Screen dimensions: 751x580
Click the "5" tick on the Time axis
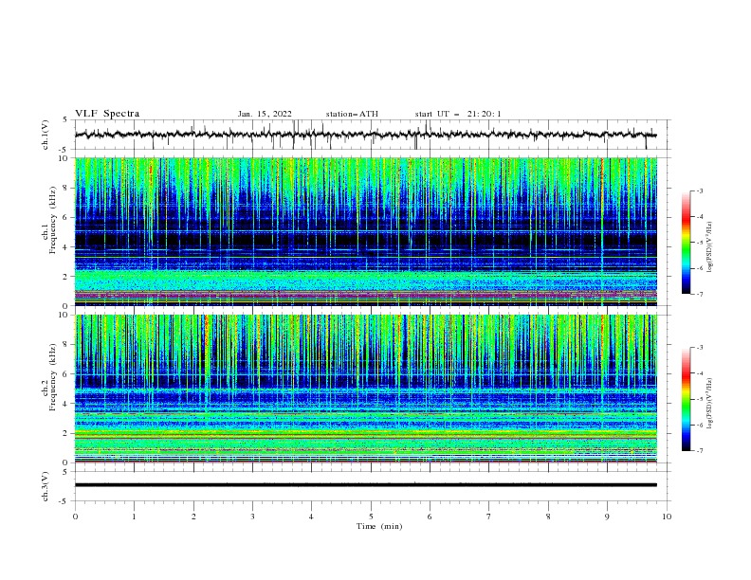371,517
